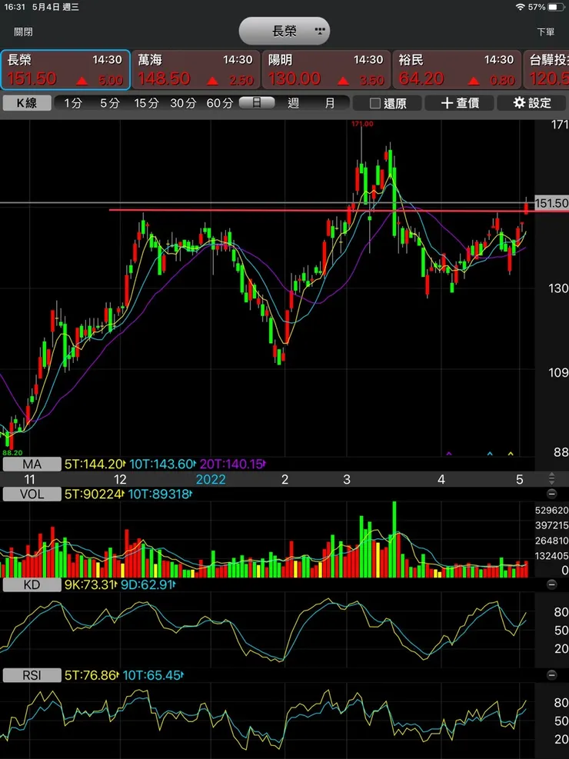Tap the chart resize up-down arrows icon

click(x=551, y=479)
